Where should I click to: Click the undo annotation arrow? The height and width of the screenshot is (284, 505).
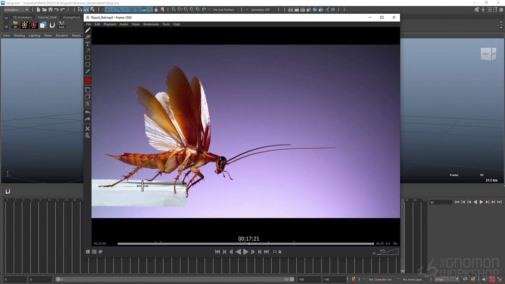[x=88, y=112]
